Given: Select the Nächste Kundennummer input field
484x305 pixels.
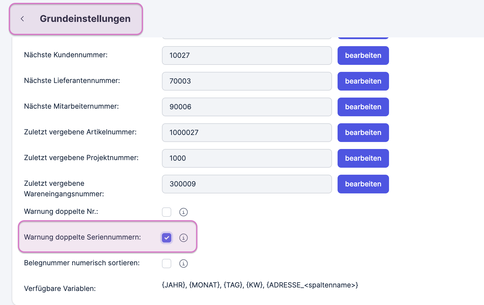Looking at the screenshot, I should (x=247, y=56).
